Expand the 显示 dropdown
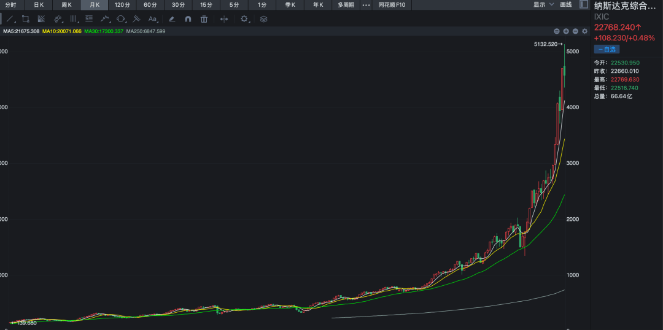 point(543,5)
